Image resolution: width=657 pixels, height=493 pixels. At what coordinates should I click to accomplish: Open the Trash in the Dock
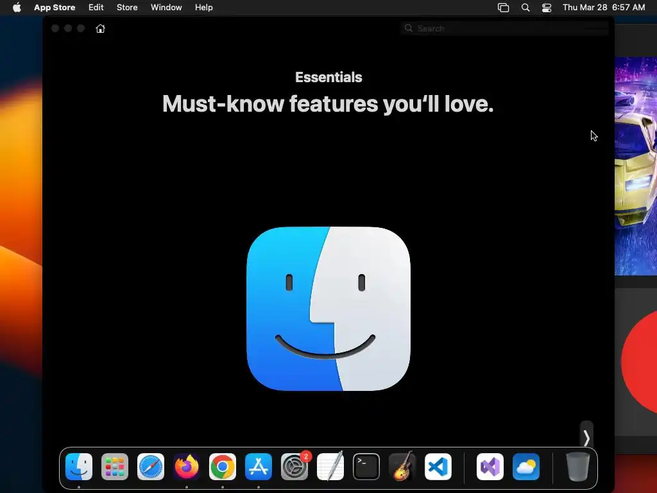pyautogui.click(x=578, y=467)
